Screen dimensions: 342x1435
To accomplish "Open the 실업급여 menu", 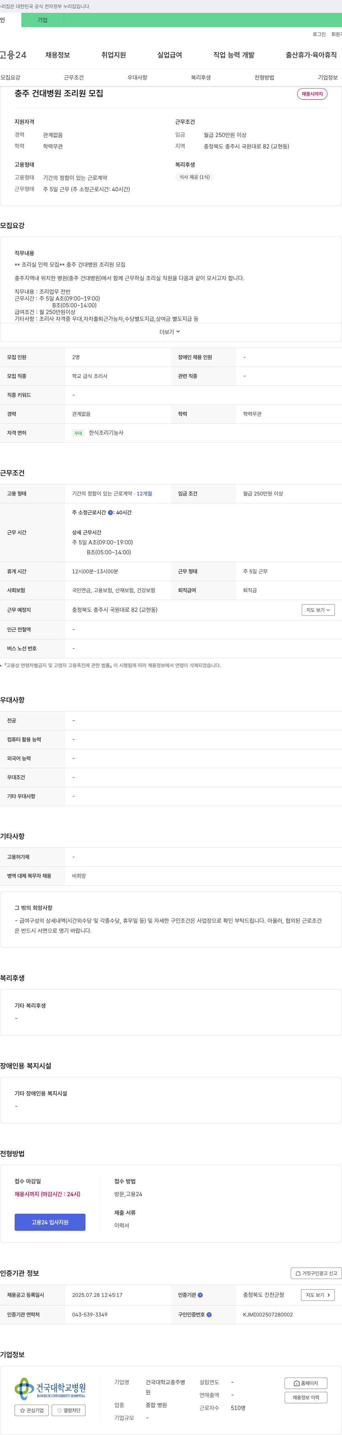I will point(170,55).
